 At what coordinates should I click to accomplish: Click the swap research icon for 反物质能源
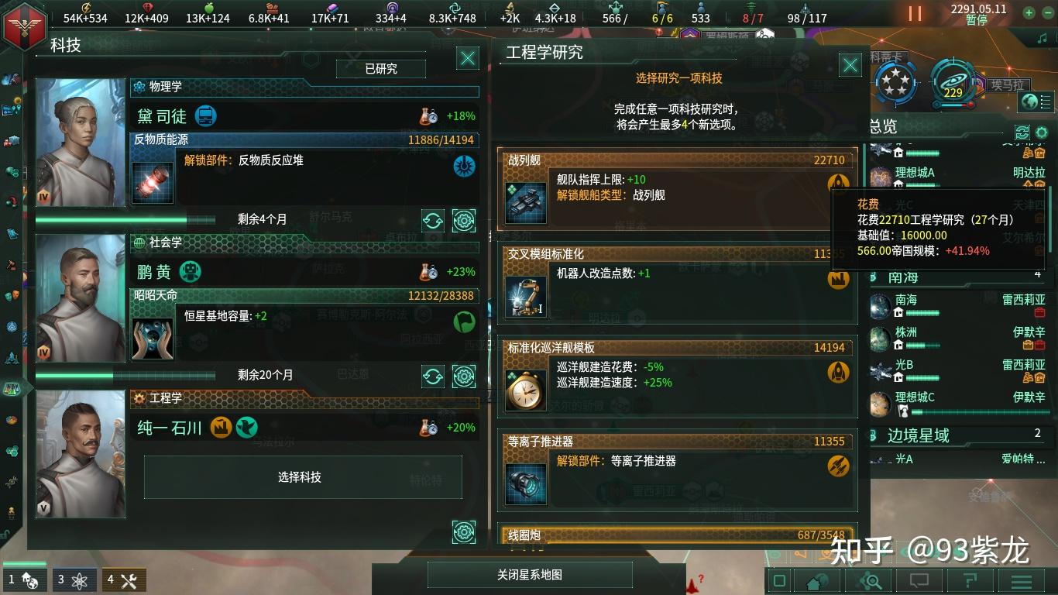pyautogui.click(x=433, y=220)
